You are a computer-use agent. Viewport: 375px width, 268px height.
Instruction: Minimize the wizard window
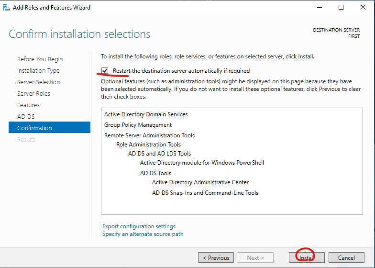320,8
